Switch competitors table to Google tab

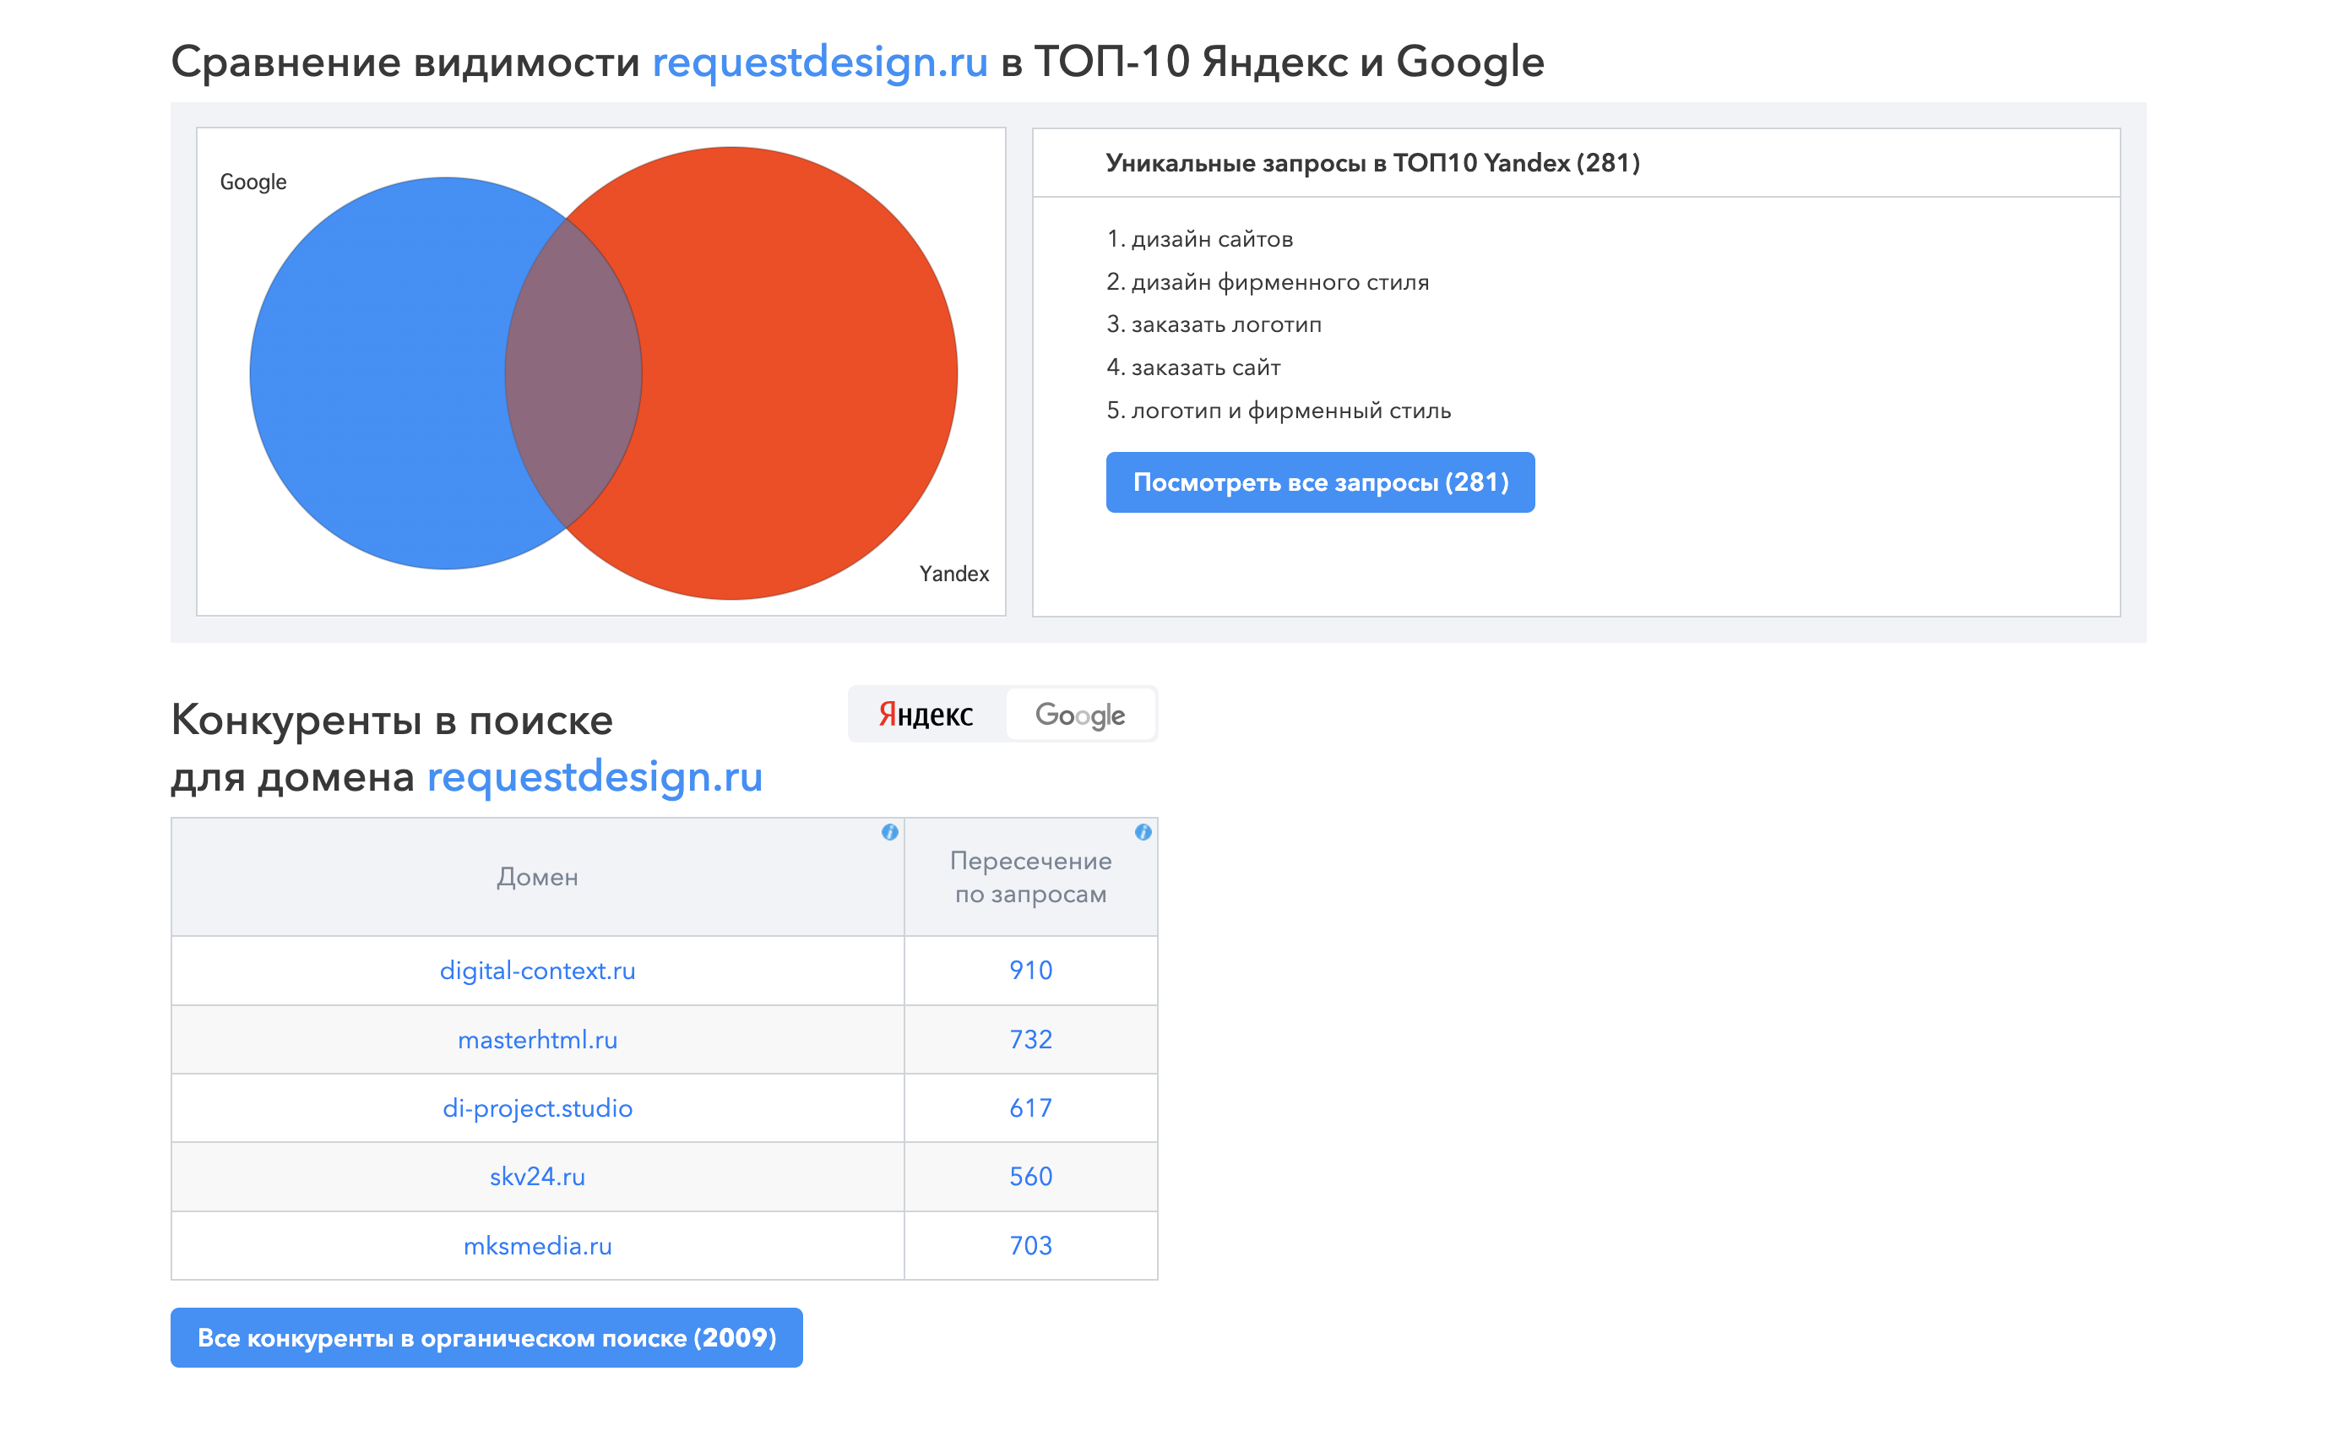[x=1079, y=715]
